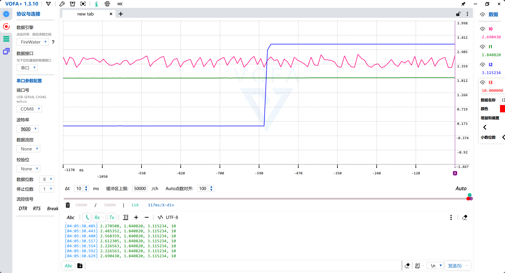Open the 数据流控 None dropdown

pyautogui.click(x=28, y=149)
